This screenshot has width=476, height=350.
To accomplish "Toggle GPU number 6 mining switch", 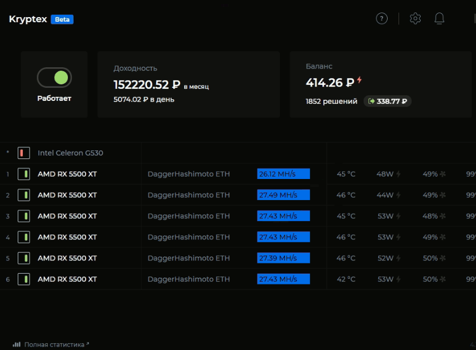I will click(x=23, y=279).
